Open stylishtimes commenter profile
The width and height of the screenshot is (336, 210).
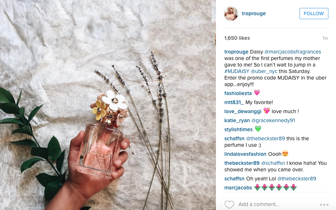click(238, 129)
